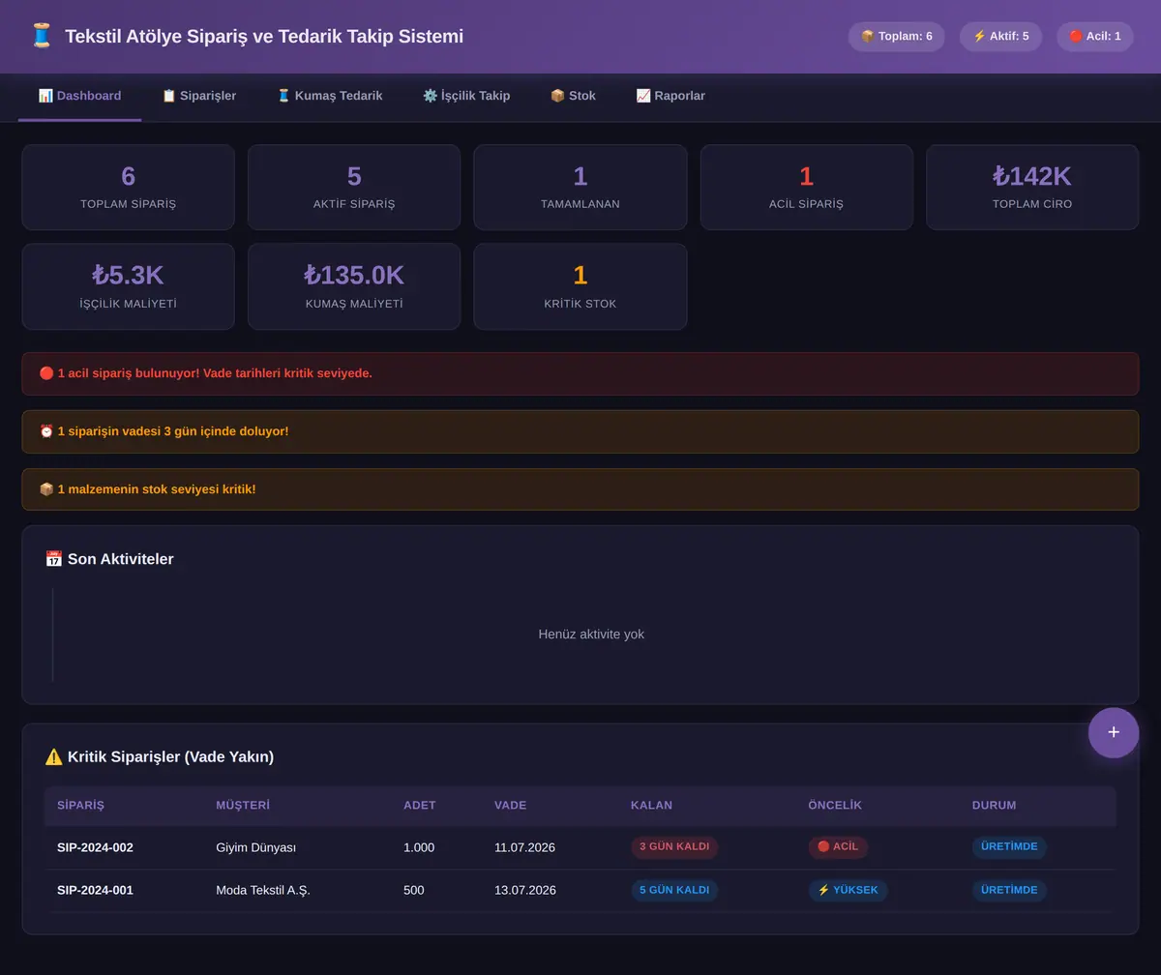This screenshot has height=975, width=1161.
Task: Open the Kritik Stok stat card
Action: (x=580, y=286)
